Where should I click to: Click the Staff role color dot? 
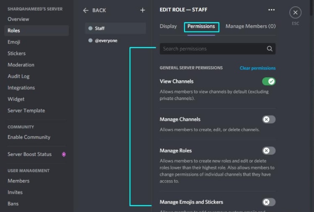(x=90, y=28)
